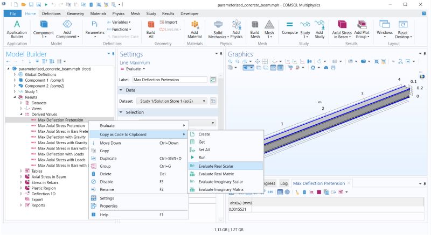Choose Run from the code submenu
The height and width of the screenshot is (235, 431).
click(x=226, y=157)
